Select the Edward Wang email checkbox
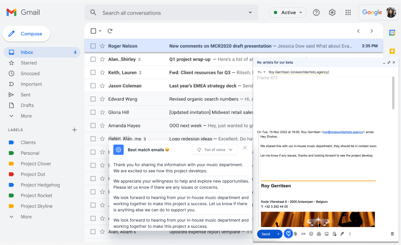The width and height of the screenshot is (401, 245). [93, 99]
